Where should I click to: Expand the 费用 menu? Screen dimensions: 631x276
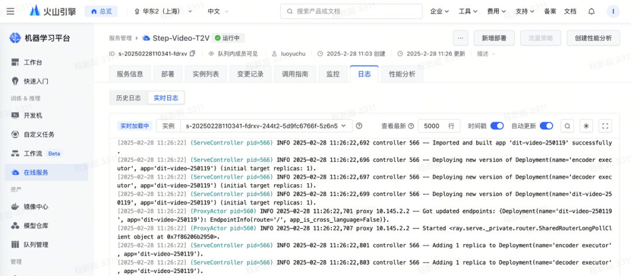[497, 11]
